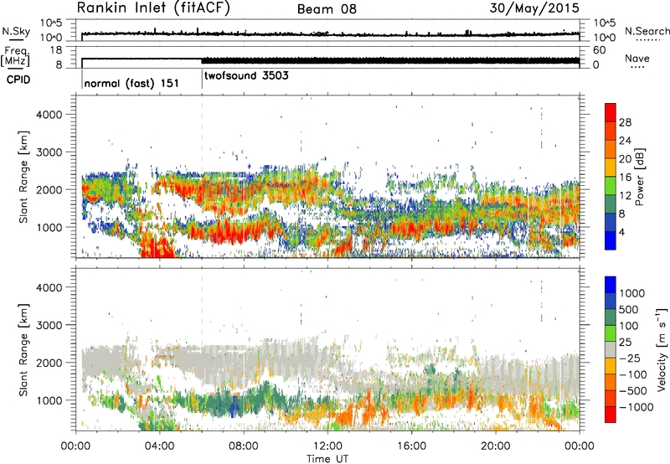Click the Power colorbar segment between 12 and 16

pyautogui.click(x=611, y=186)
